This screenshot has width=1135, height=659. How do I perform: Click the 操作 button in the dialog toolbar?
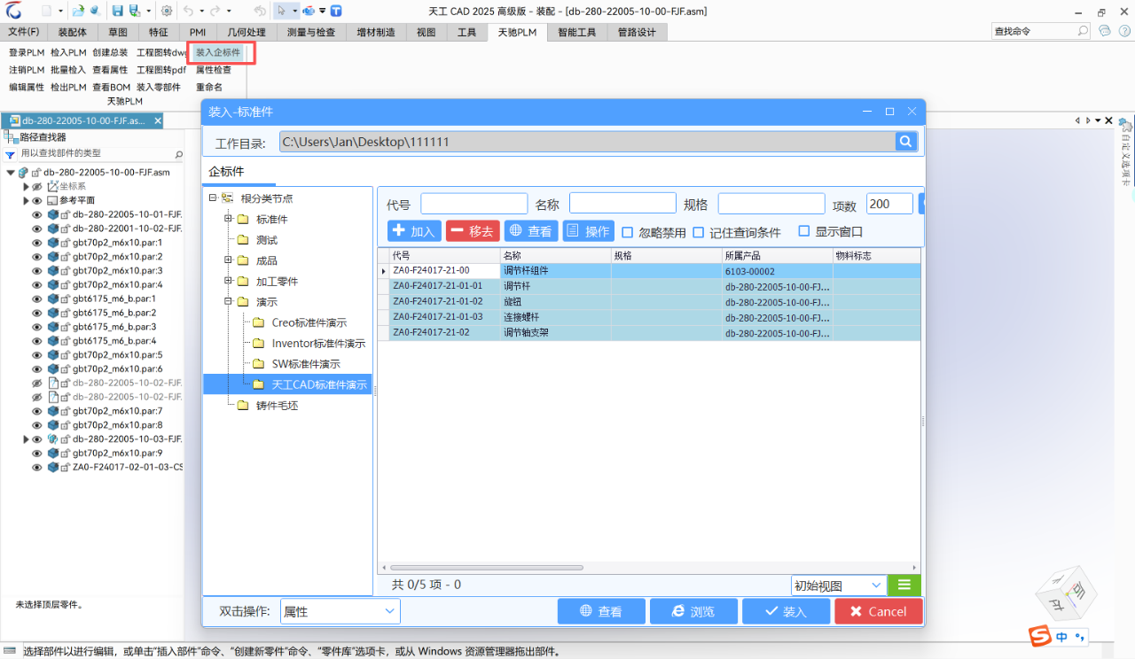tap(588, 231)
